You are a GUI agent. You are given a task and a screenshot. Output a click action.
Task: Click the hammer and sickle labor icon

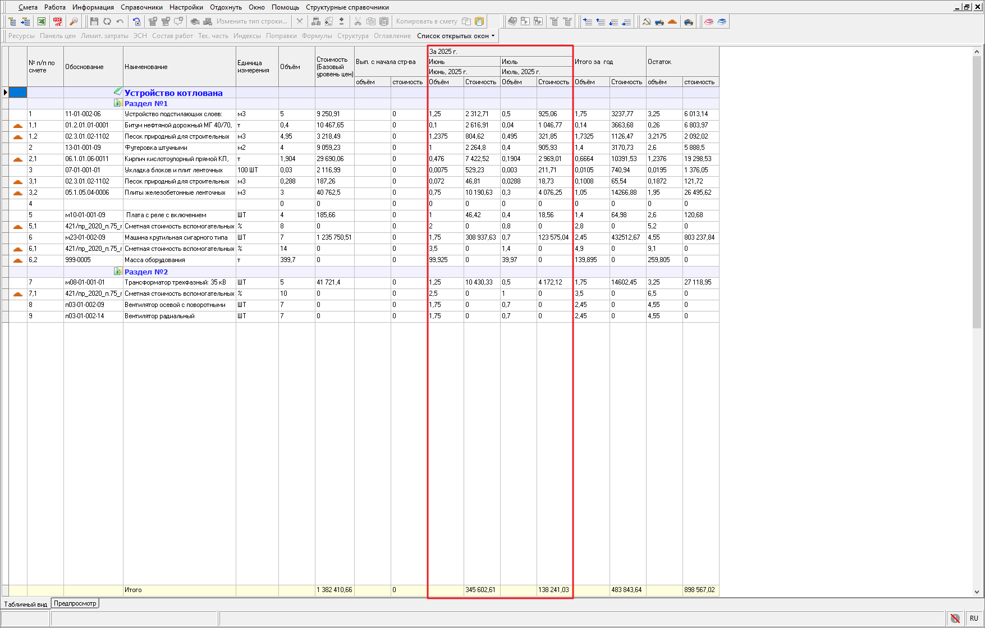(x=647, y=21)
